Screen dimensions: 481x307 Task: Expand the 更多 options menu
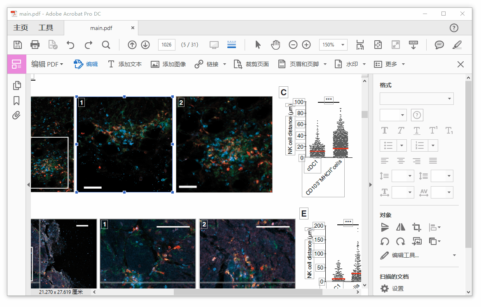[390, 64]
